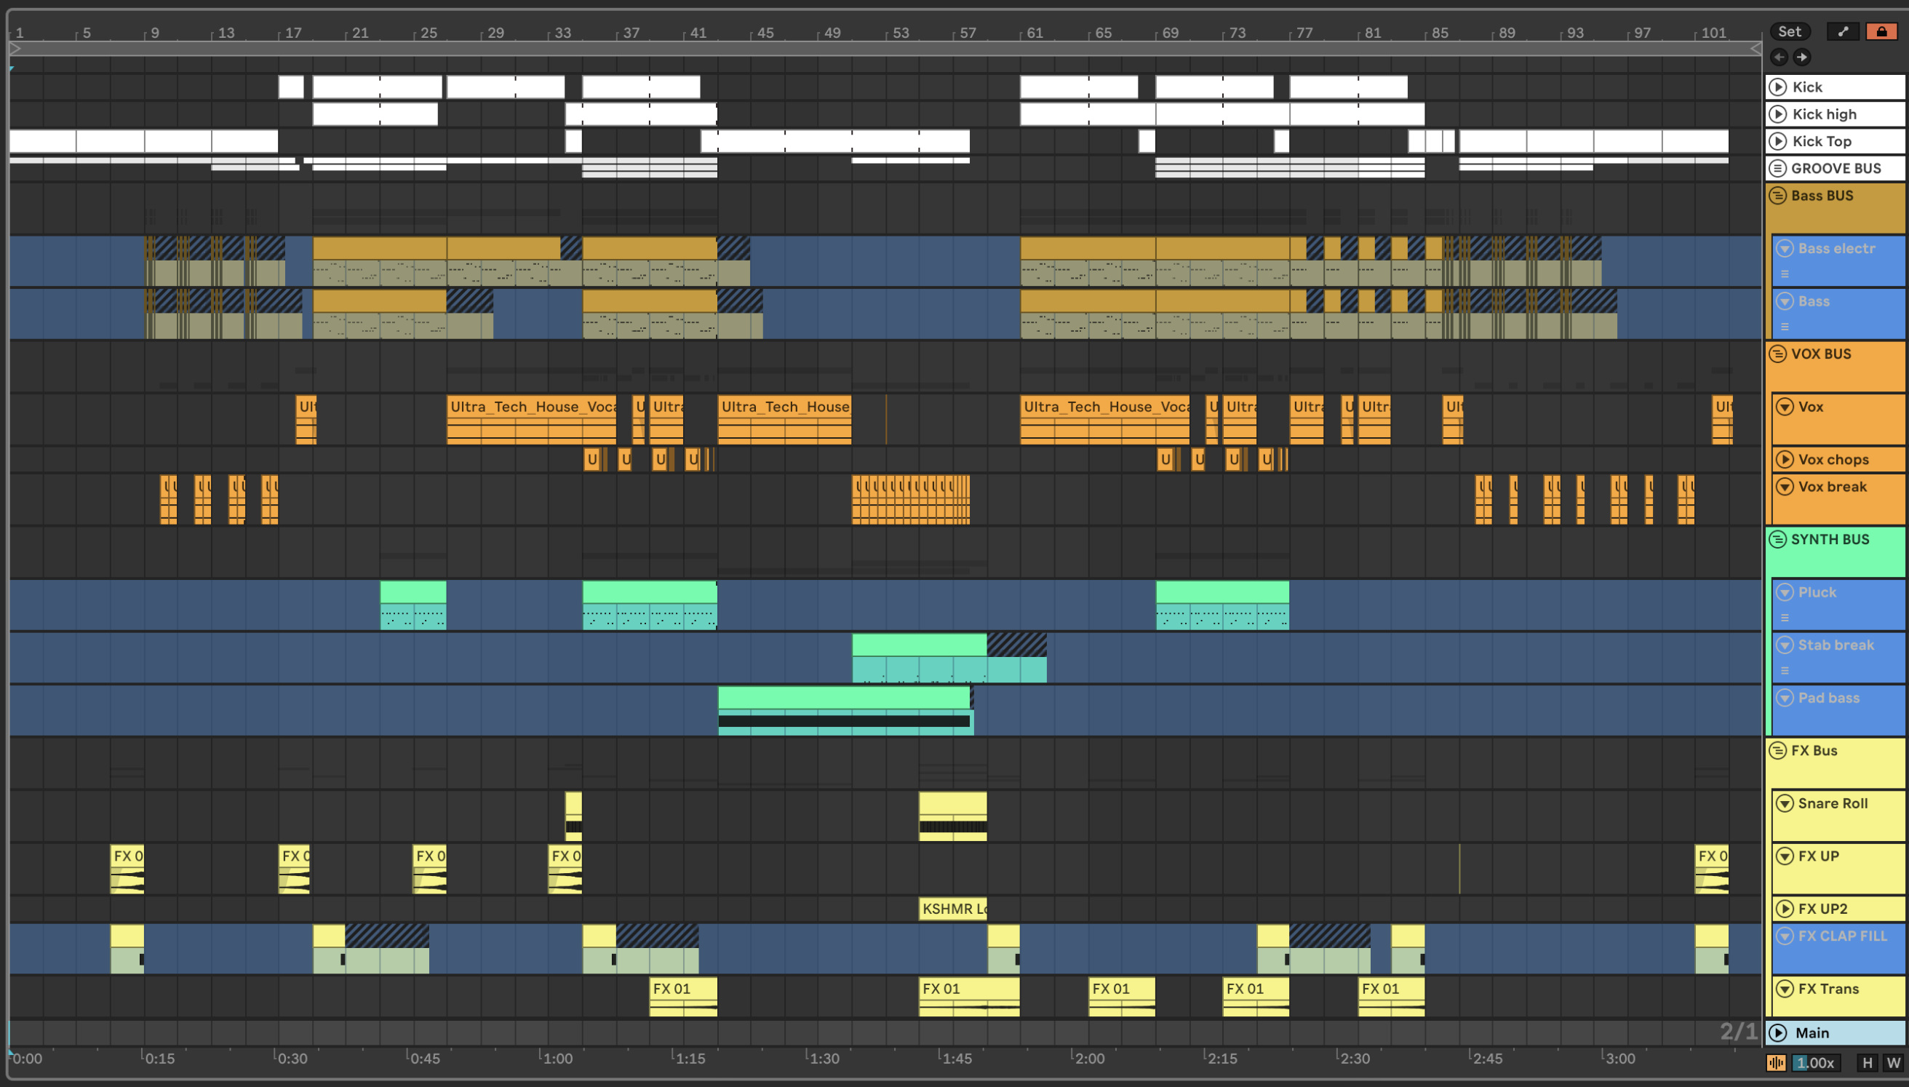The image size is (1909, 1087).
Task: Select last FX UP clip near bar 101
Action: click(x=1711, y=869)
